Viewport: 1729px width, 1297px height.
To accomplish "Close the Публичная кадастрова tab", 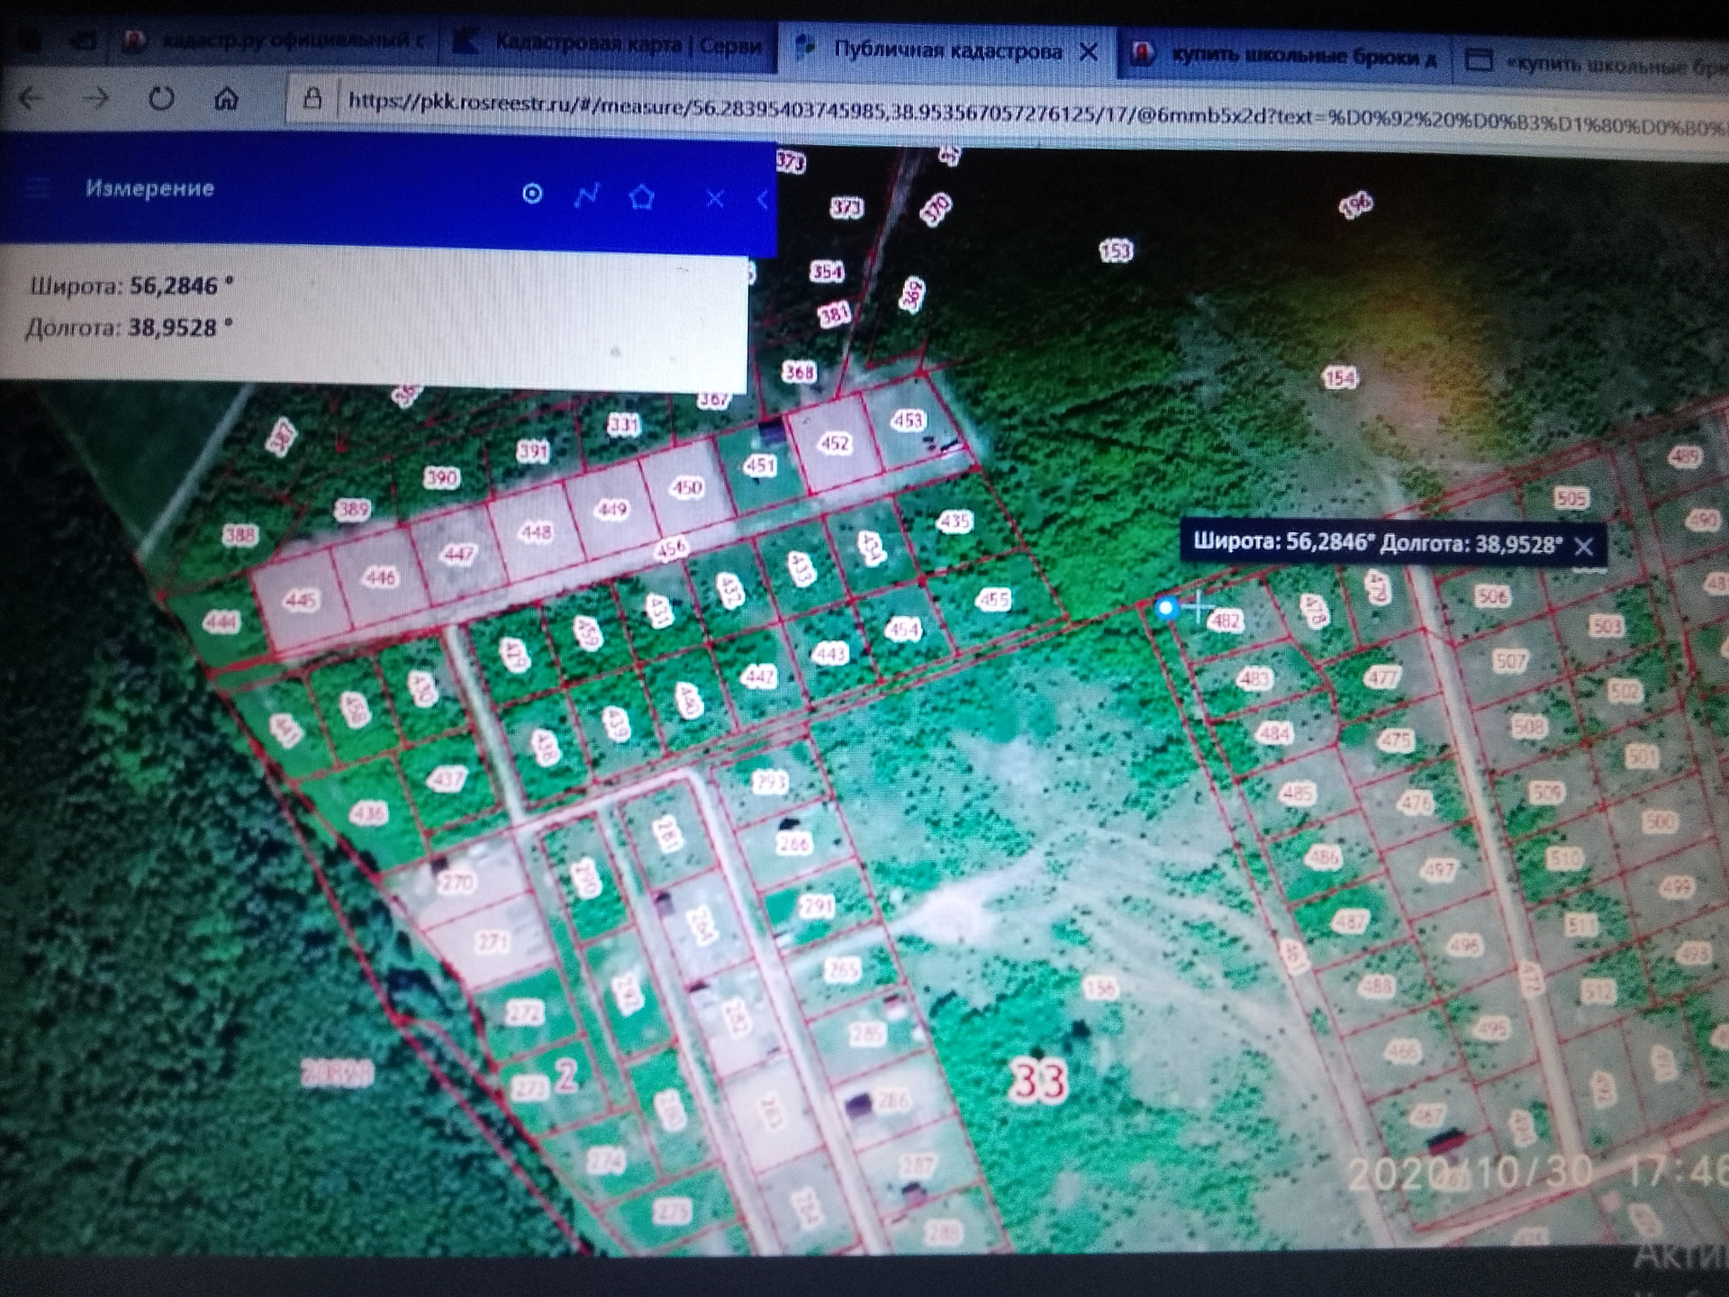I will (1088, 51).
